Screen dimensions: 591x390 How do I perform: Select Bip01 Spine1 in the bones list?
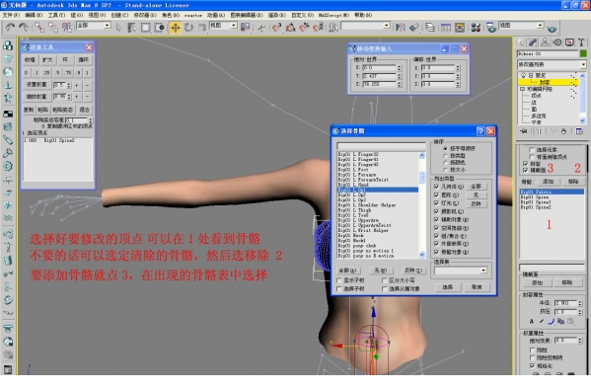(536, 202)
